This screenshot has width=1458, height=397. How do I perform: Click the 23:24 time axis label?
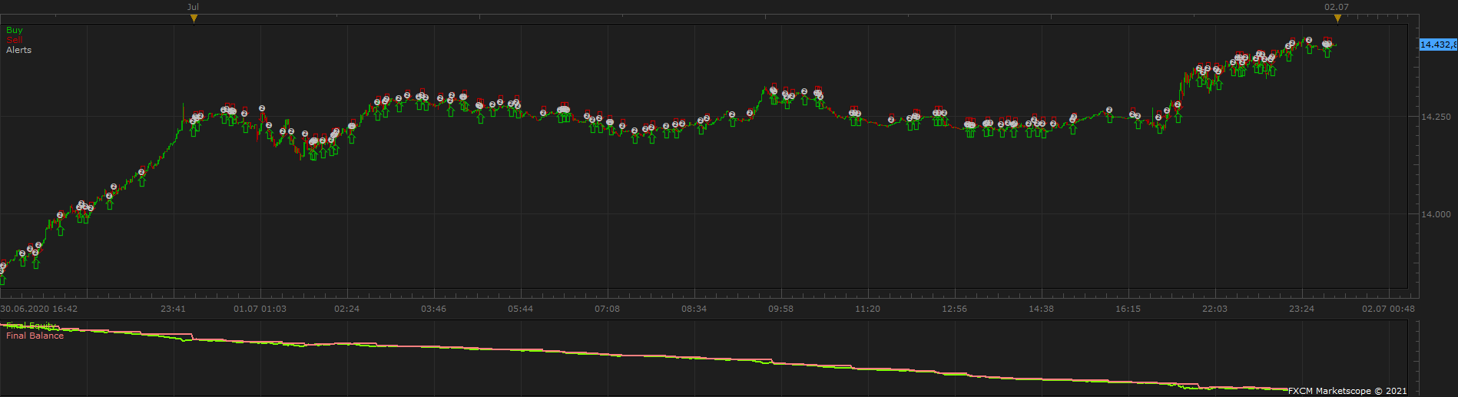click(x=1301, y=309)
